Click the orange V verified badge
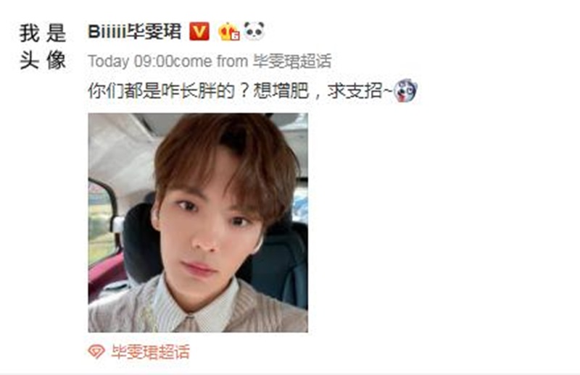The image size is (580, 375). pyautogui.click(x=199, y=31)
